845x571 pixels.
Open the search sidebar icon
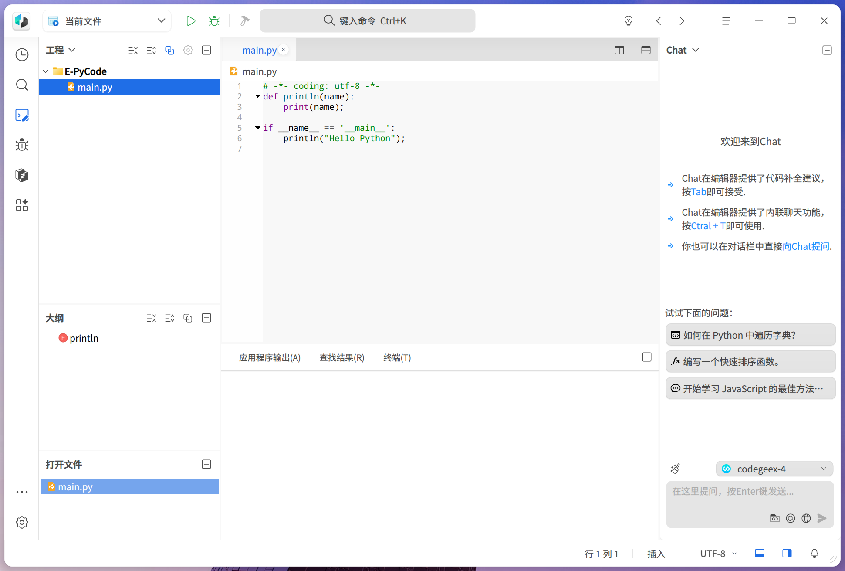(x=22, y=85)
